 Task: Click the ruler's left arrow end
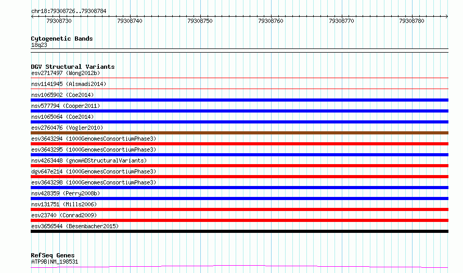(32, 16)
